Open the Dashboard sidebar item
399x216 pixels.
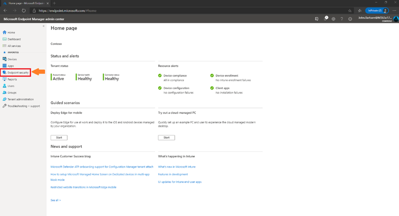tap(11, 39)
